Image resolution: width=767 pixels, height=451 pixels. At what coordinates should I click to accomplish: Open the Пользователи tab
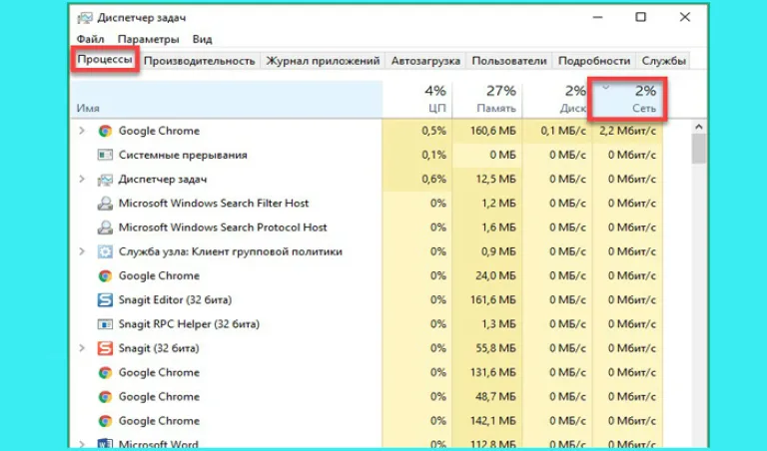tap(509, 61)
